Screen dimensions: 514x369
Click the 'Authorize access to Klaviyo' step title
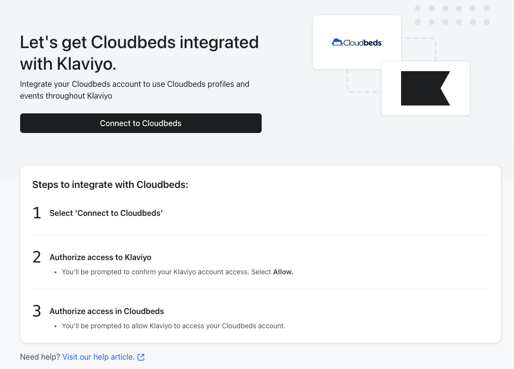pos(100,257)
